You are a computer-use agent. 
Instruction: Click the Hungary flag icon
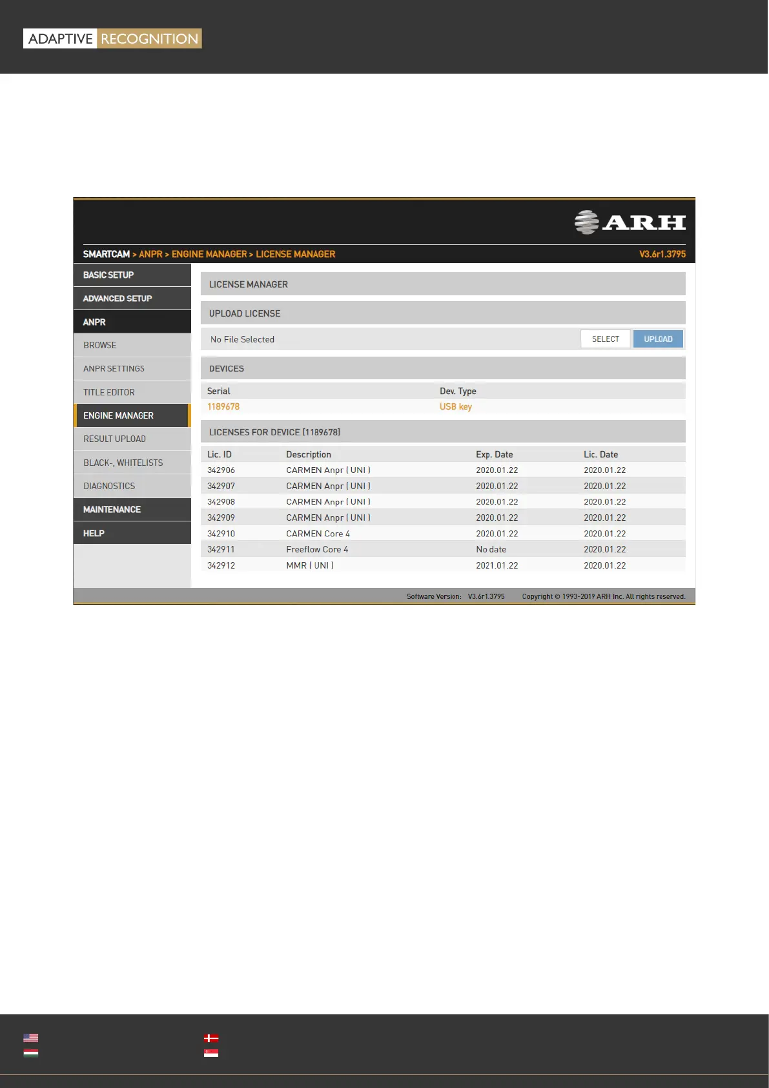[x=30, y=1052]
